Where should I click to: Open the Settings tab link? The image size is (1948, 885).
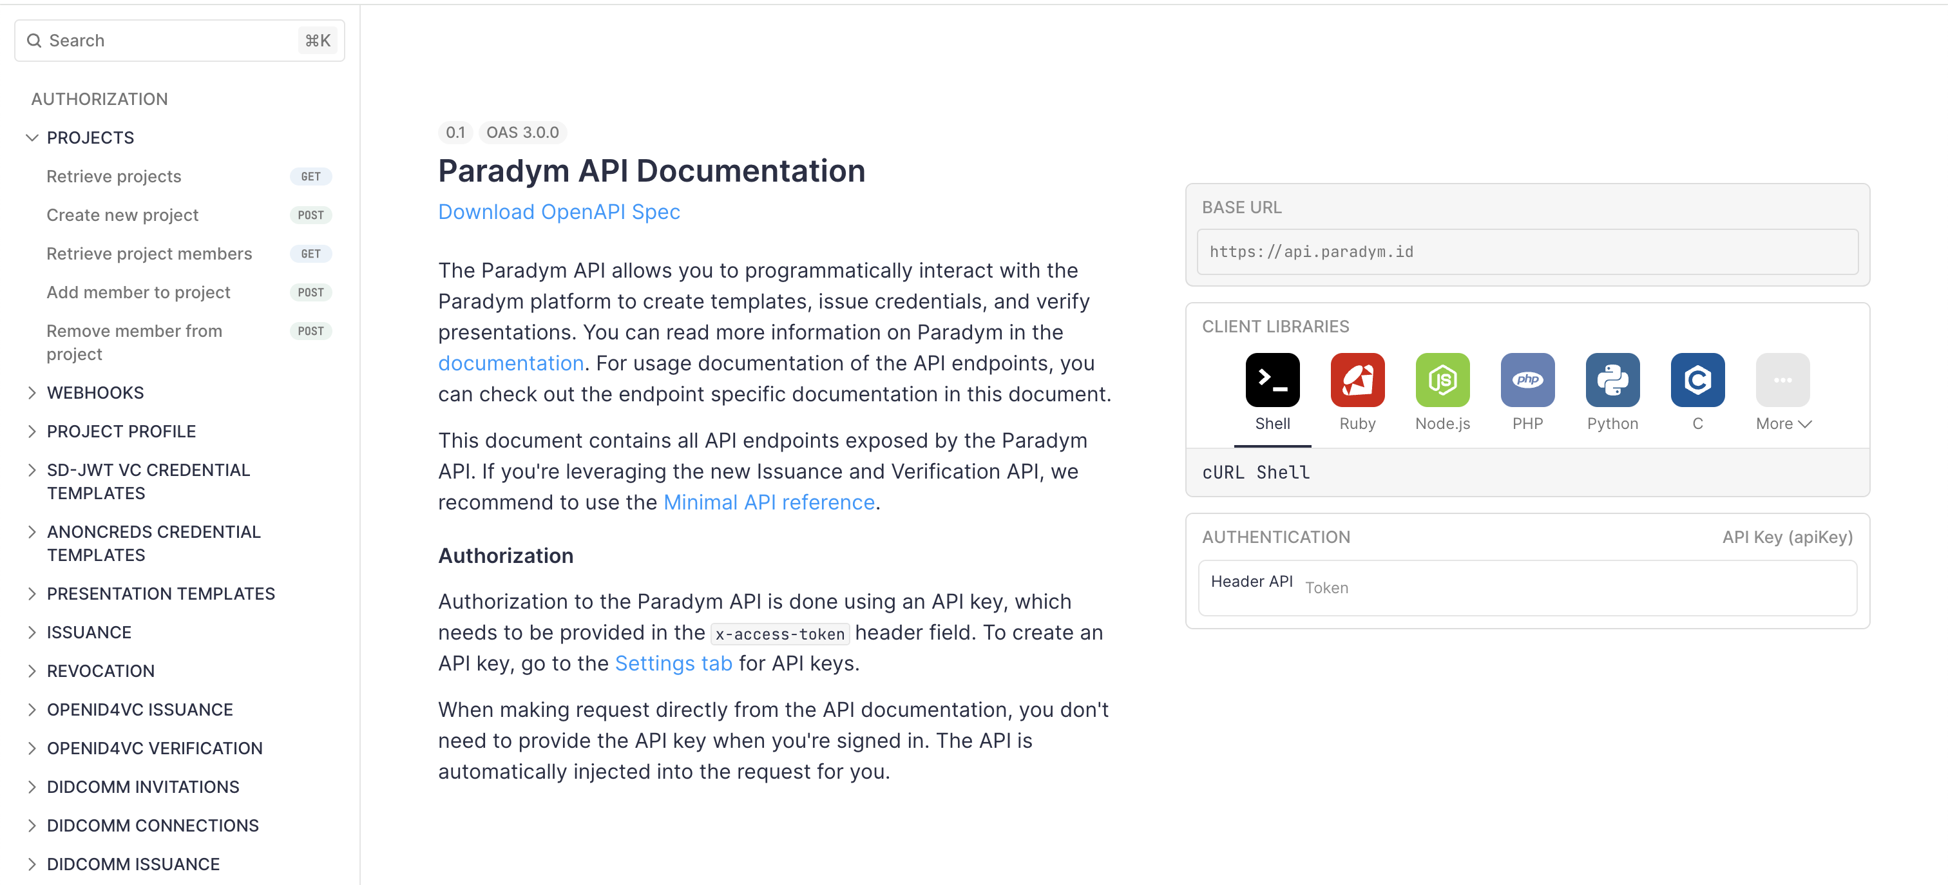point(674,663)
